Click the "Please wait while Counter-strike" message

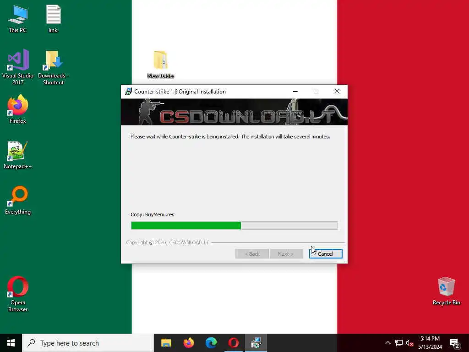230,137
